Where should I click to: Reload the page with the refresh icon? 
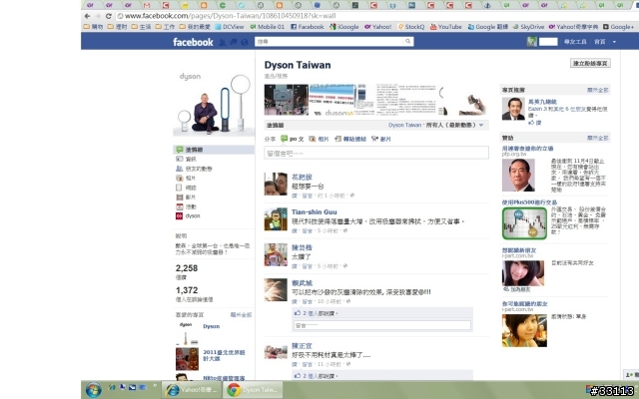tap(108, 16)
